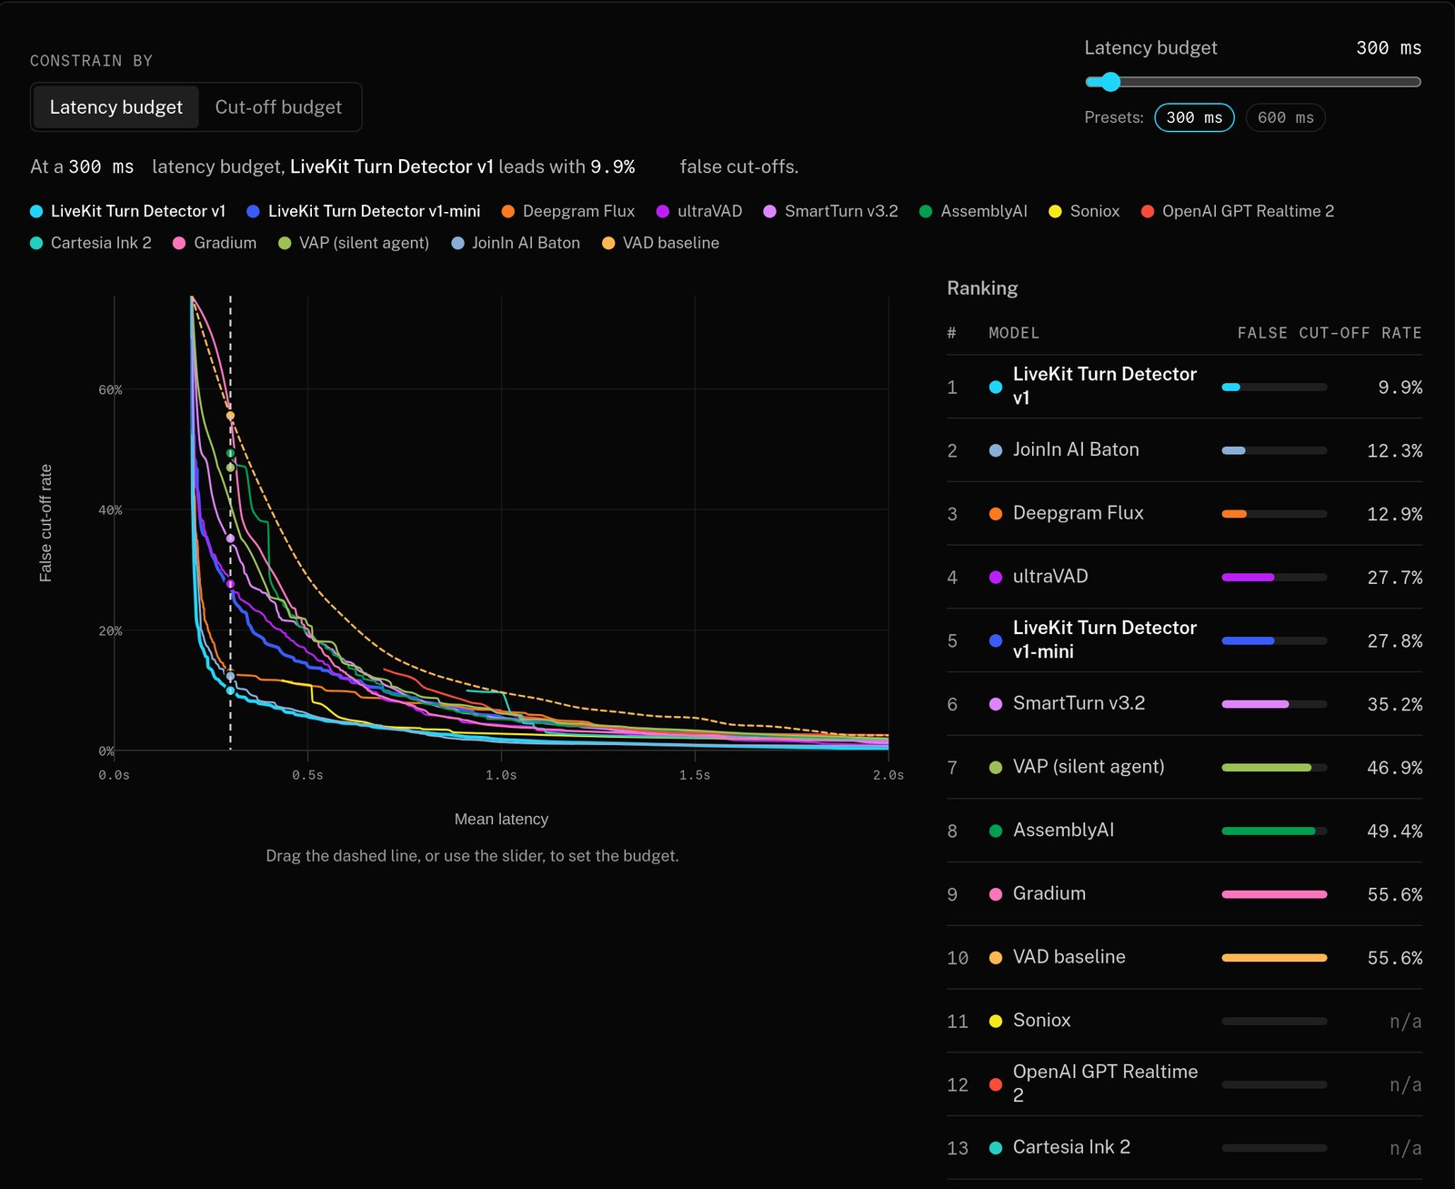Screen dimensions: 1455x1189
Task: Select SmartTurn v3.2 in ranking list
Action: click(x=1184, y=704)
